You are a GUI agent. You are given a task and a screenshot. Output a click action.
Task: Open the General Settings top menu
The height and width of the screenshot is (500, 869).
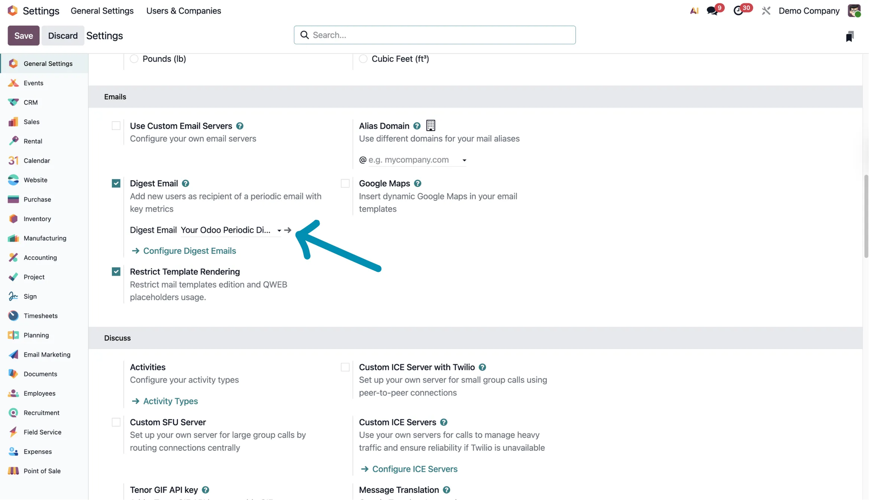(x=102, y=10)
